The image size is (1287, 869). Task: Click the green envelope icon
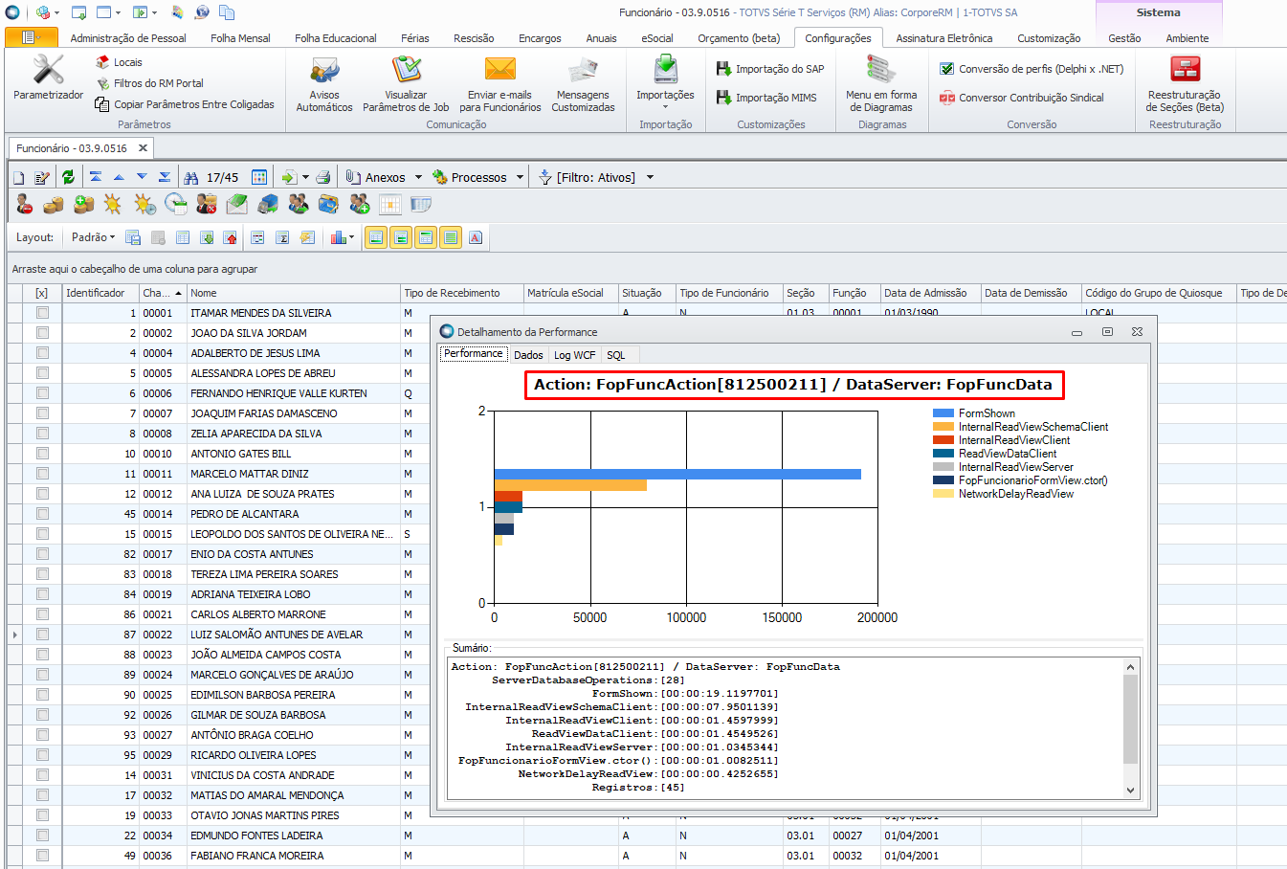(237, 204)
